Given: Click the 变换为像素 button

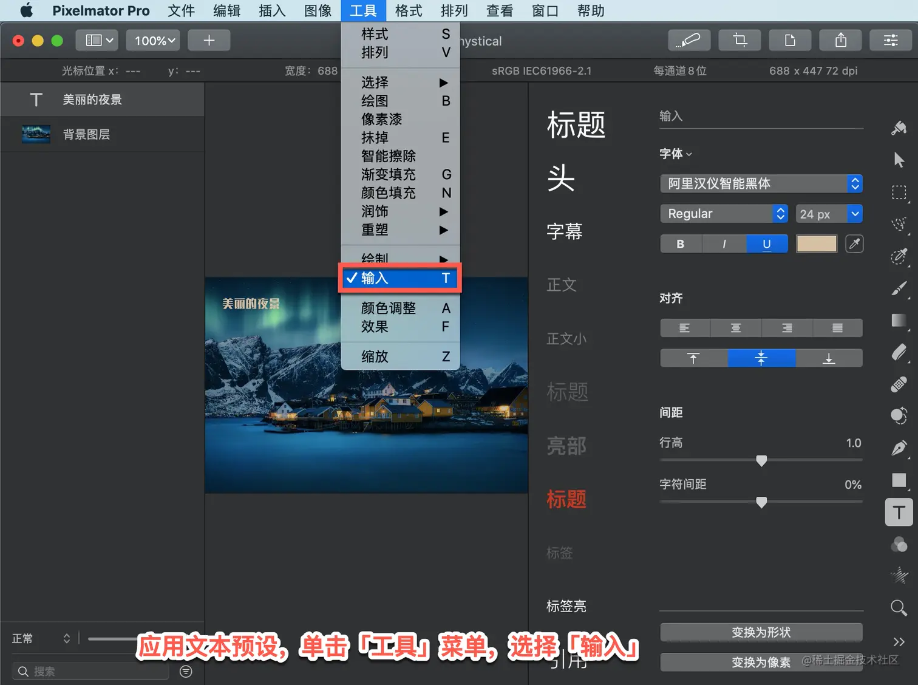Looking at the screenshot, I should (761, 663).
